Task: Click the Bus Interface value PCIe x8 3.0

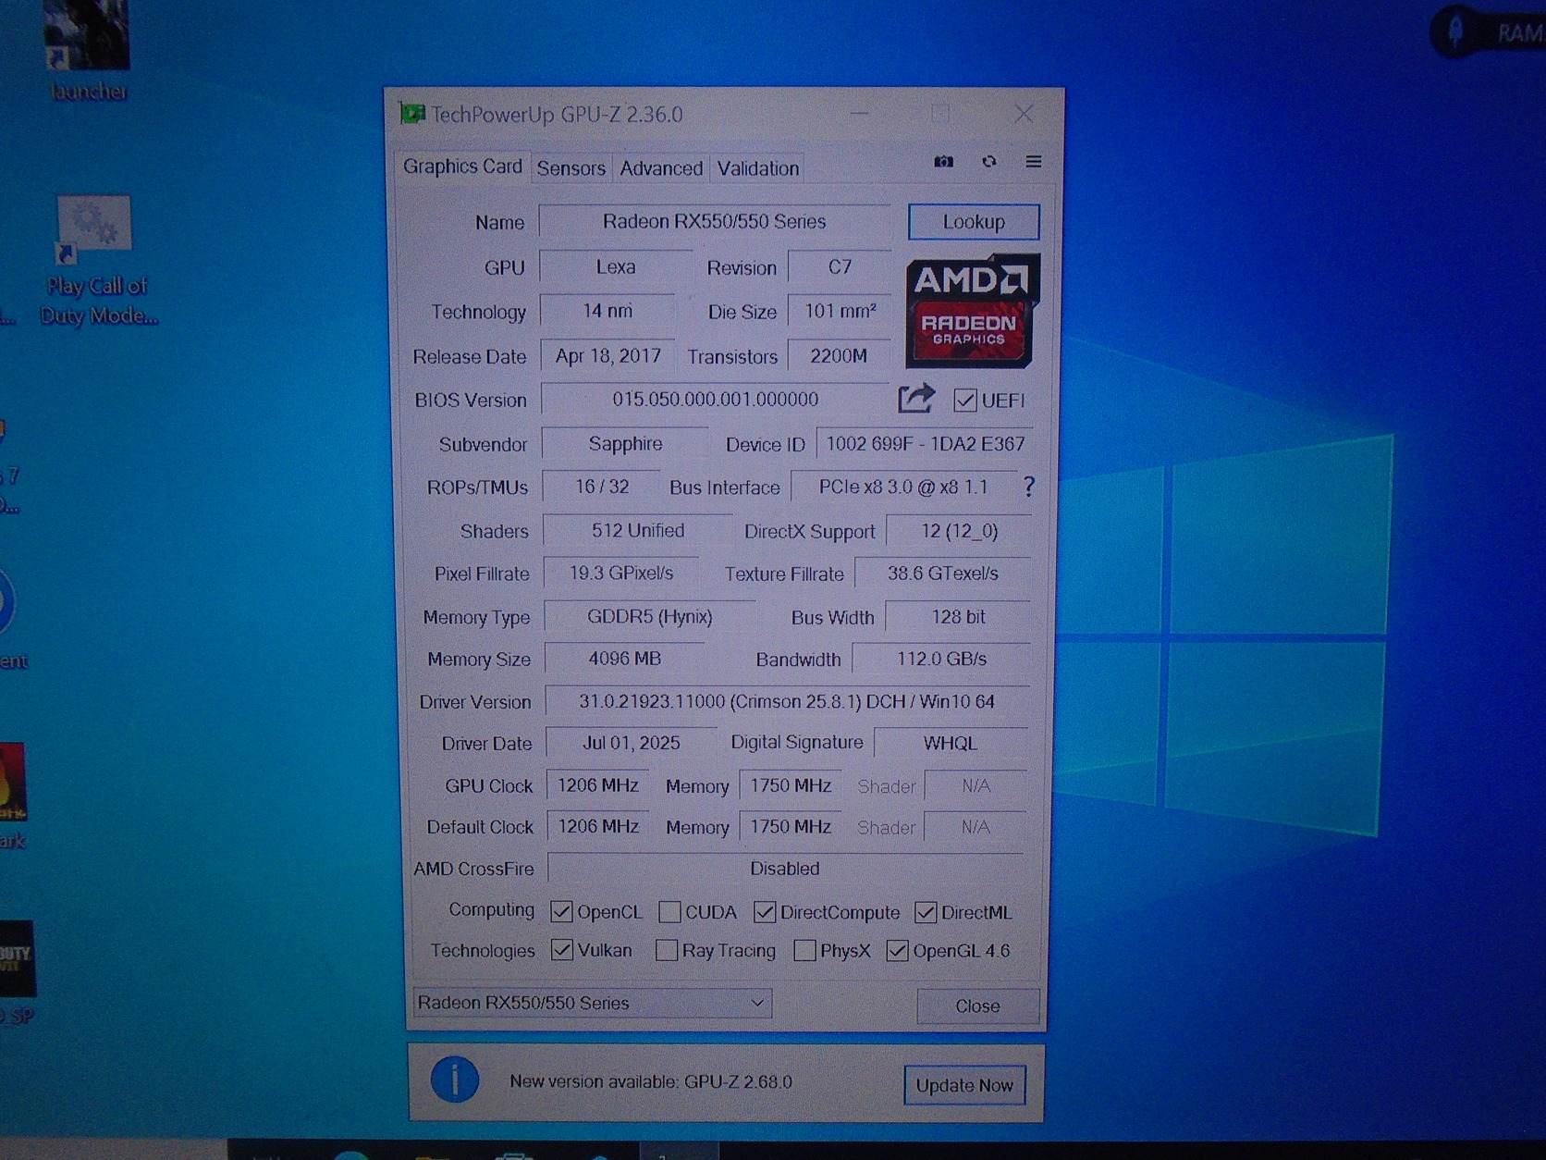Action: [x=903, y=487]
